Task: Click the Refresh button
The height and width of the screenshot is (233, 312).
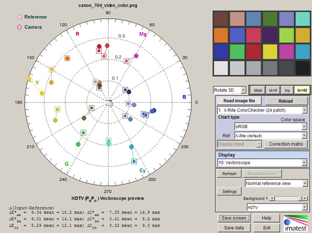Action: 229,174
